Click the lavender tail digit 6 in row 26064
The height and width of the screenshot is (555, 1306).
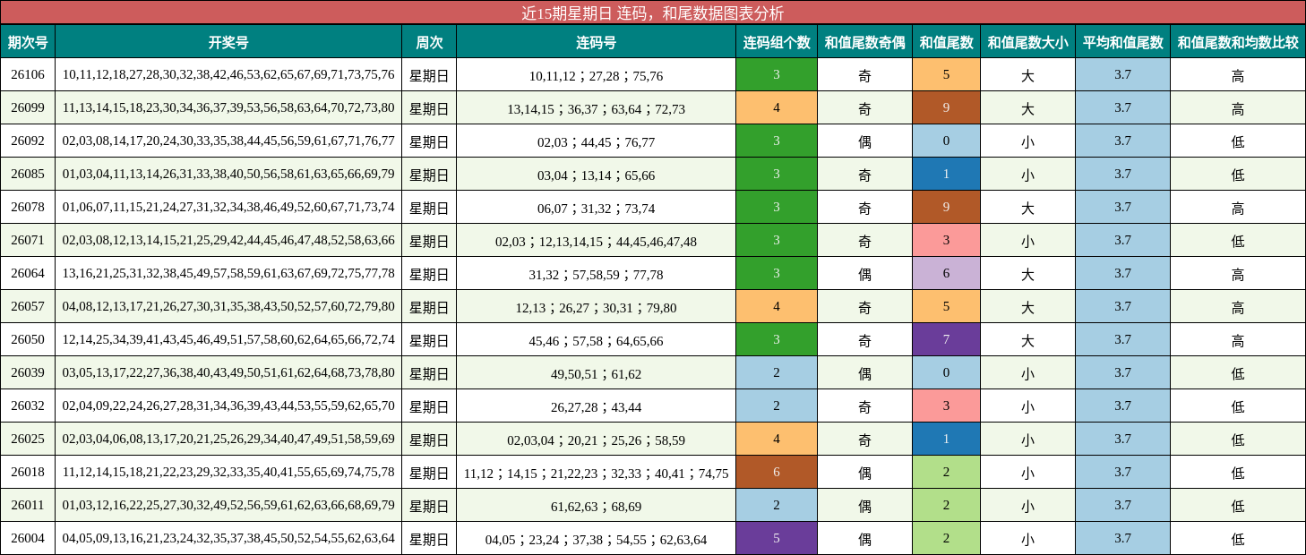[x=947, y=273]
